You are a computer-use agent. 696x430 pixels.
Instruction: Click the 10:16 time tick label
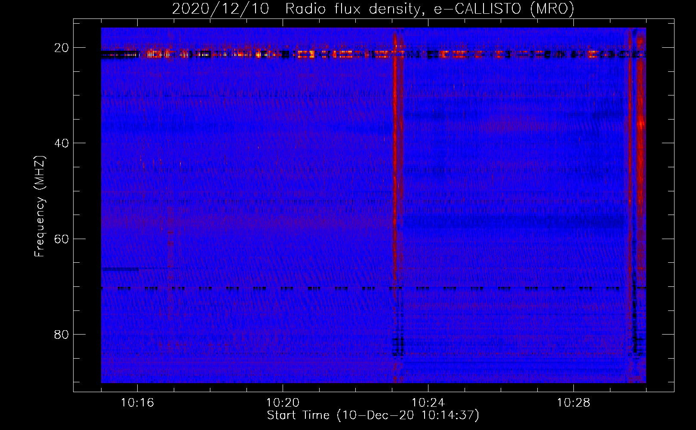click(x=137, y=403)
